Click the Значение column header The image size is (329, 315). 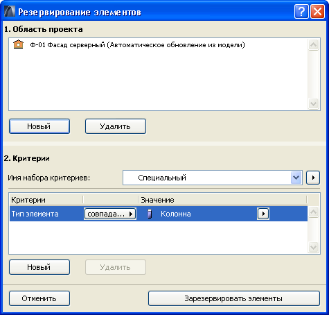point(222,200)
